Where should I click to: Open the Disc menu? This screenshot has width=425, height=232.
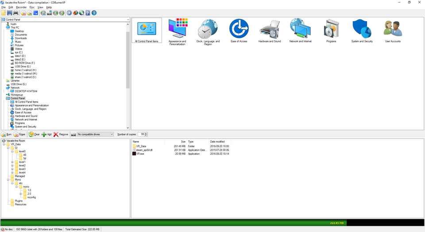pyautogui.click(x=32, y=8)
